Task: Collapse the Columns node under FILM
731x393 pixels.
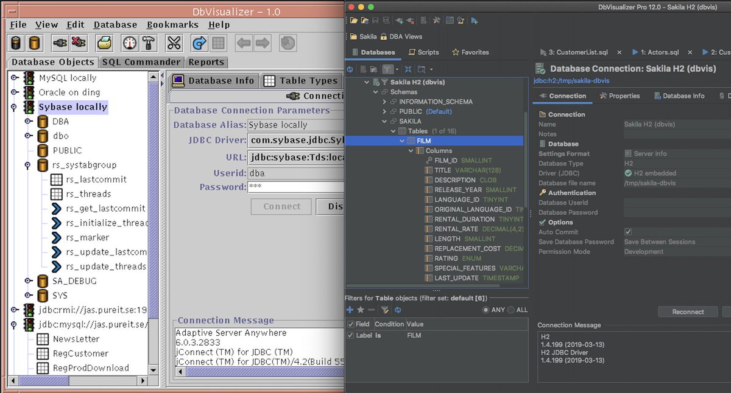Action: [x=411, y=150]
